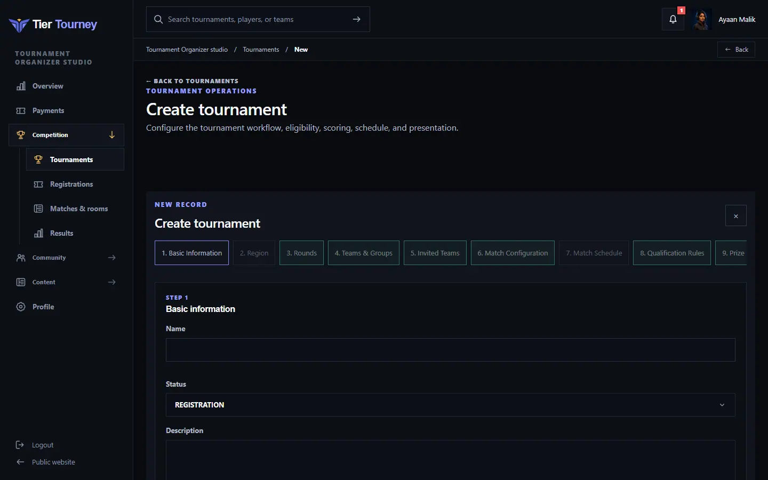Screen dimensions: 768x480
Task: Submit search with the arrow icon
Action: coord(357,19)
